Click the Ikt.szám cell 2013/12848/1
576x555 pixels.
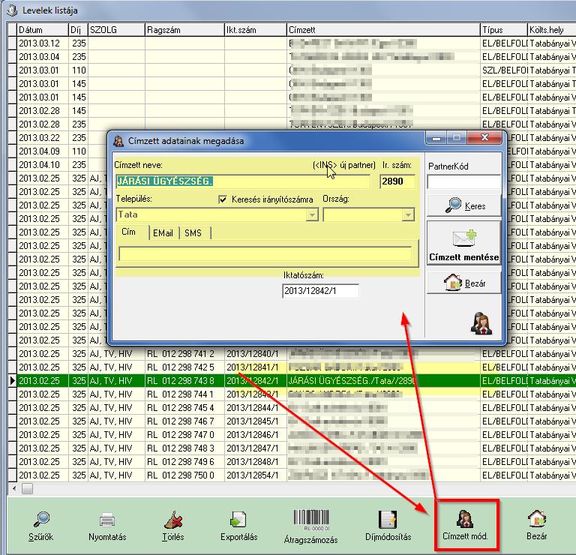pos(255,462)
